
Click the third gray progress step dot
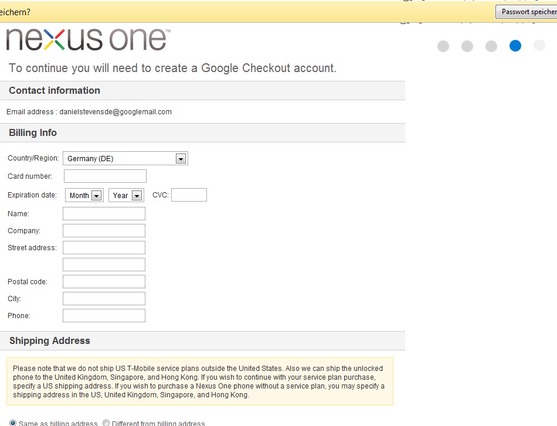coord(491,46)
